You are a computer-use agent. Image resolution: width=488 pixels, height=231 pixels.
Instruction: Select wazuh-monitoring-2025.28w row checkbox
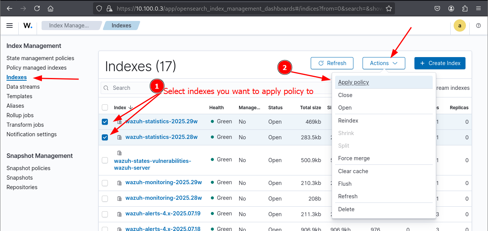click(x=105, y=199)
